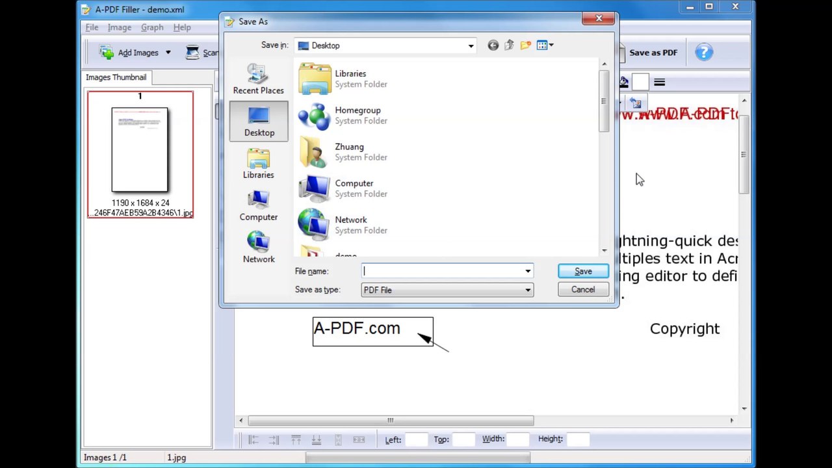Expand the File name dropdown arrow

coord(528,271)
